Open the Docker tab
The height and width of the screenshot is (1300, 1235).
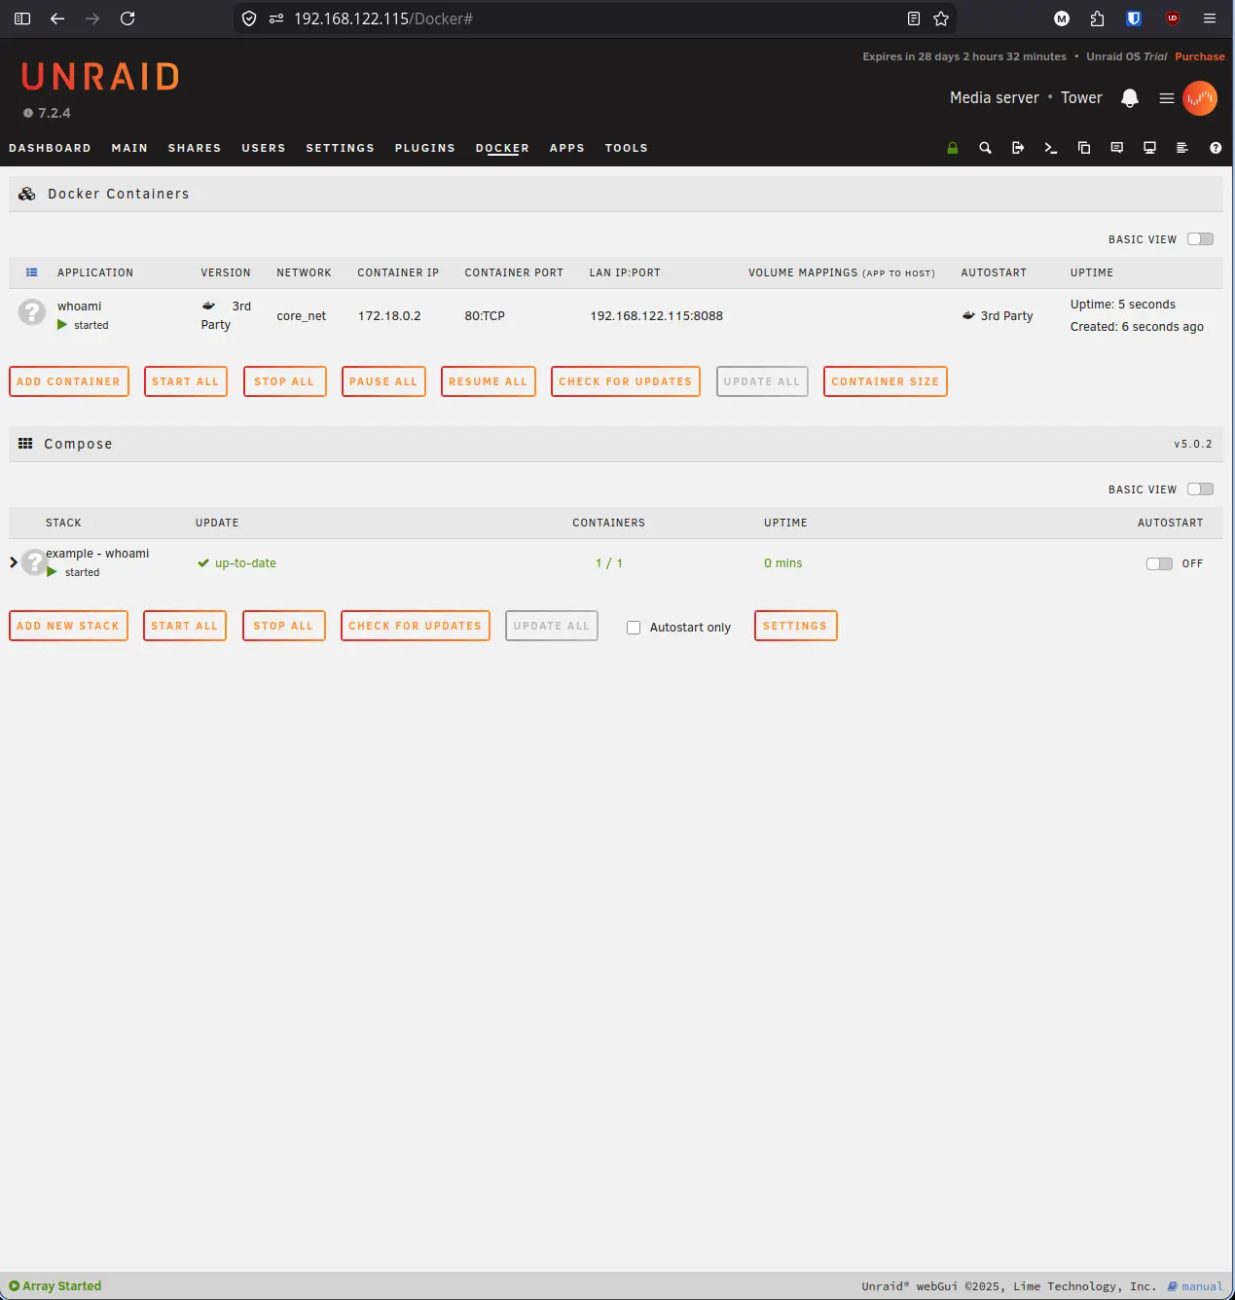click(502, 148)
